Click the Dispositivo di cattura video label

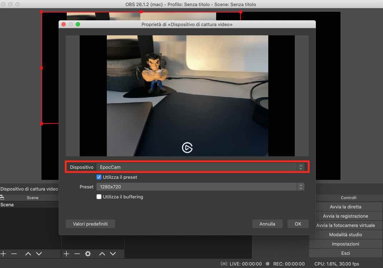tap(29, 189)
